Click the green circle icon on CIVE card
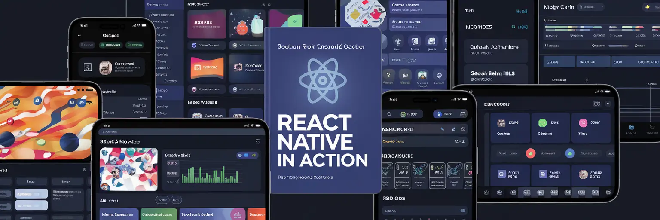Image resolution: width=660 pixels, height=220 pixels. click(x=543, y=123)
